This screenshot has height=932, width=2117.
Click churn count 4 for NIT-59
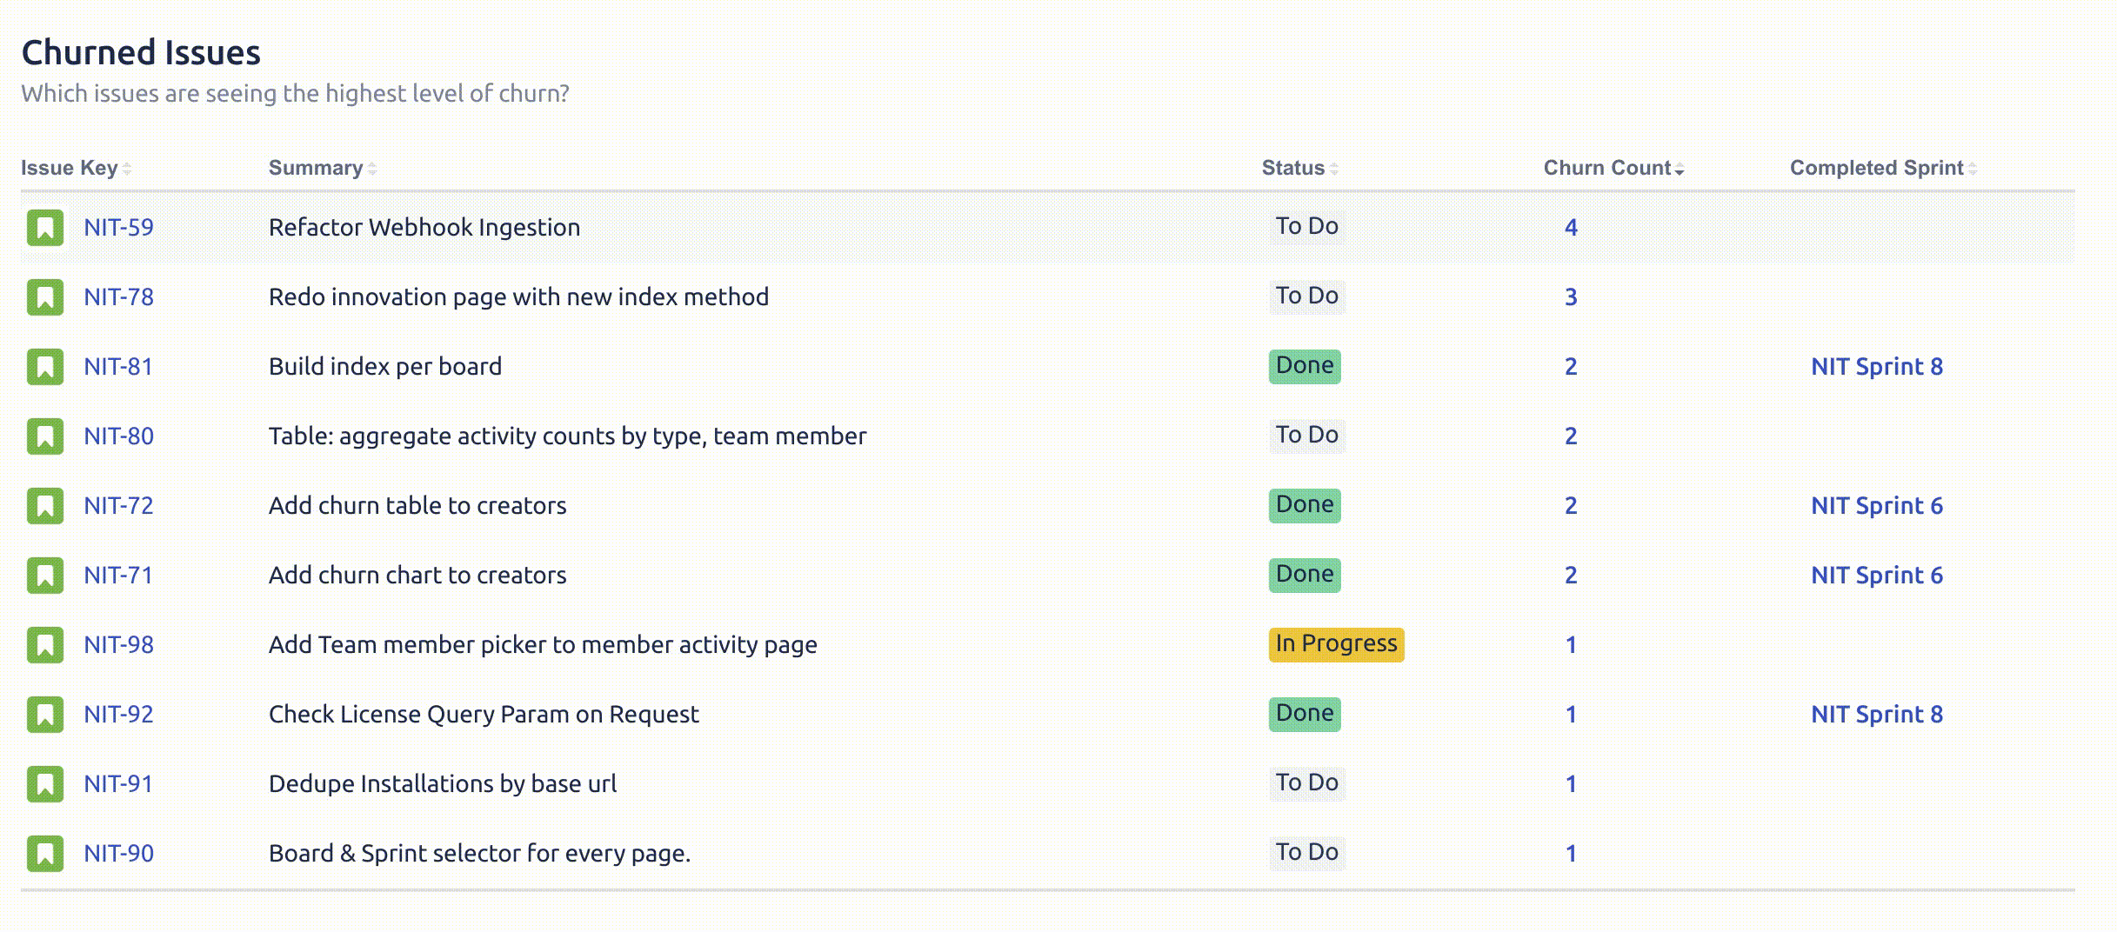[x=1571, y=228]
